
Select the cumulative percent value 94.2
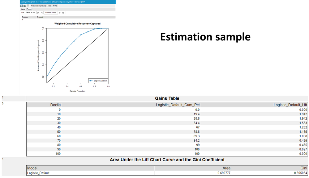click(x=196, y=140)
